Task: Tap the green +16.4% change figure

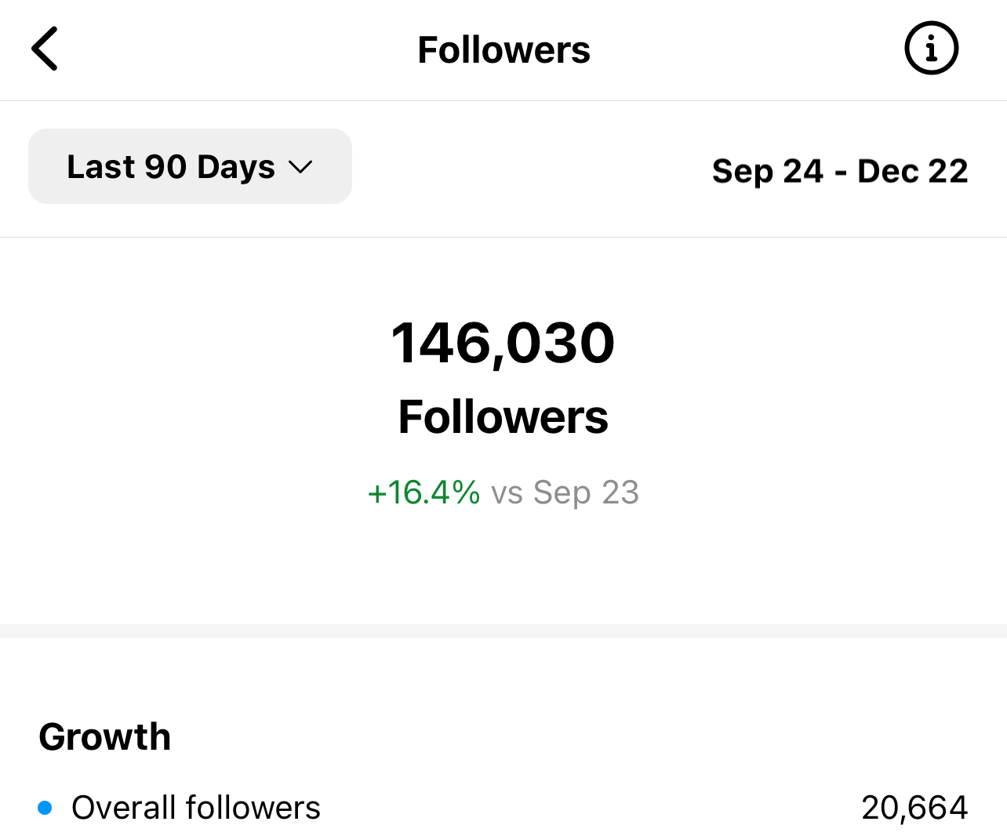Action: pyautogui.click(x=424, y=493)
